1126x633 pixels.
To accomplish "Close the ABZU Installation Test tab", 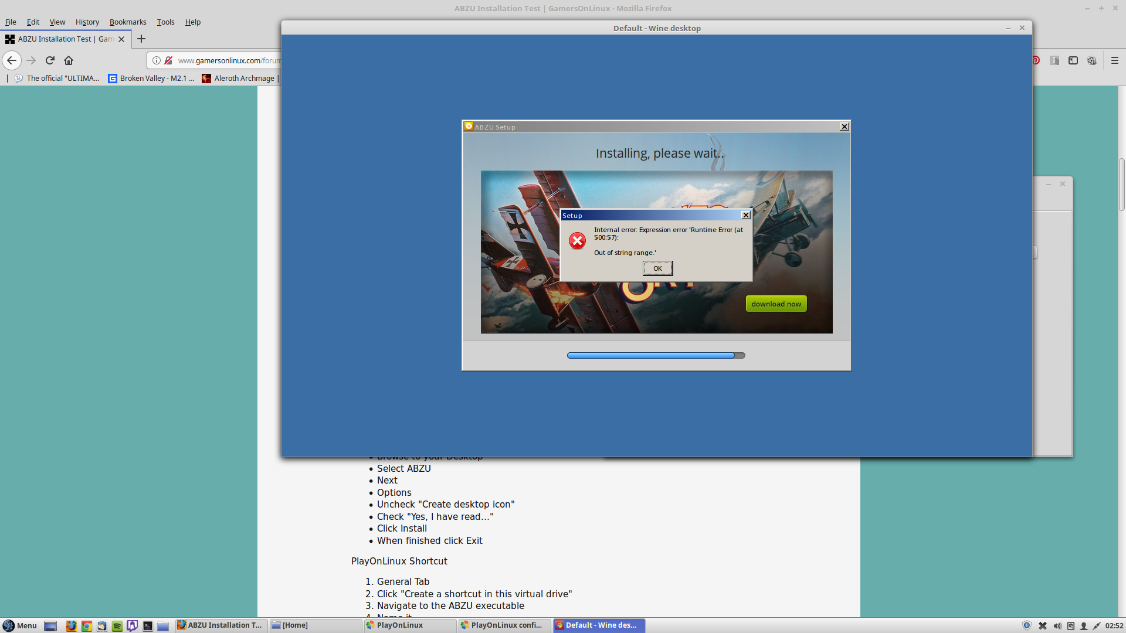I will click(121, 39).
